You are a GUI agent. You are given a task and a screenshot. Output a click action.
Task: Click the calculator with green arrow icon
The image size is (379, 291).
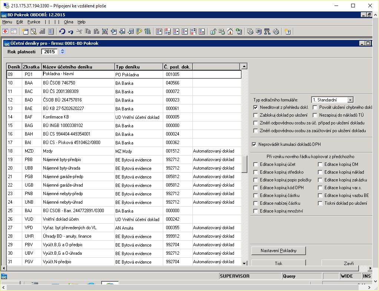tap(239, 31)
